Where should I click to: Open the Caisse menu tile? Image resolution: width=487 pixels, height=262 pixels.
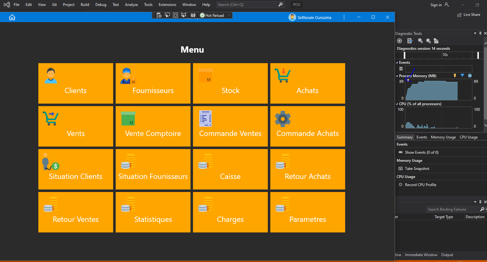(x=230, y=169)
